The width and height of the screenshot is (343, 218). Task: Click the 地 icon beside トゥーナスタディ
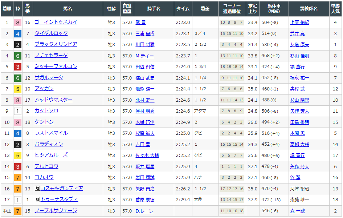coord(37,199)
